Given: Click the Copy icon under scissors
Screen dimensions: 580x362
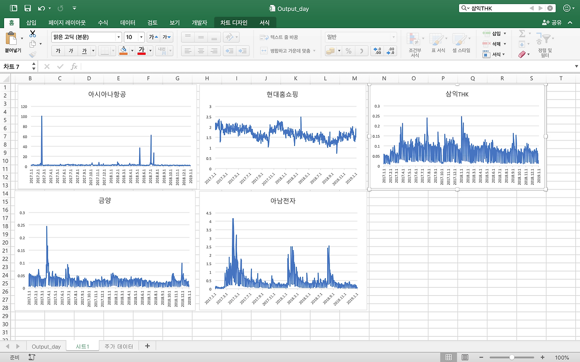Looking at the screenshot, I should (x=33, y=44).
